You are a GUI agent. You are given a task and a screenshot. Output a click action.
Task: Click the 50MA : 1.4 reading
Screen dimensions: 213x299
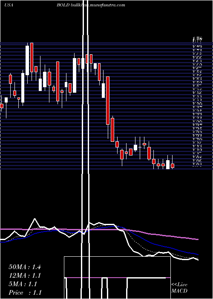pyautogui.click(x=25, y=267)
